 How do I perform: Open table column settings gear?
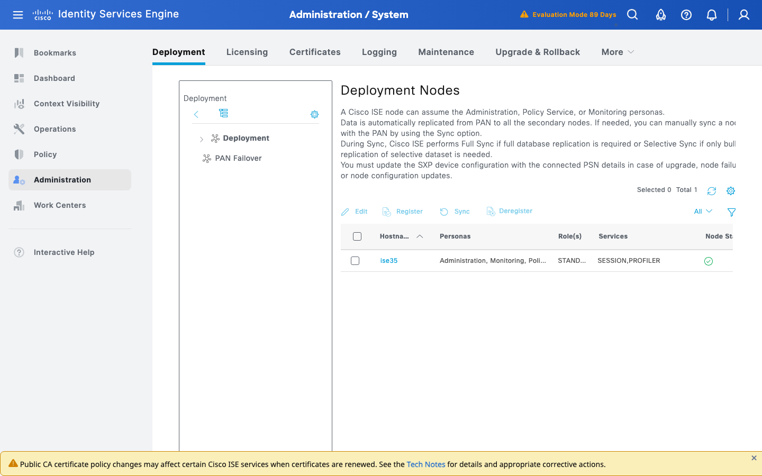coord(731,191)
